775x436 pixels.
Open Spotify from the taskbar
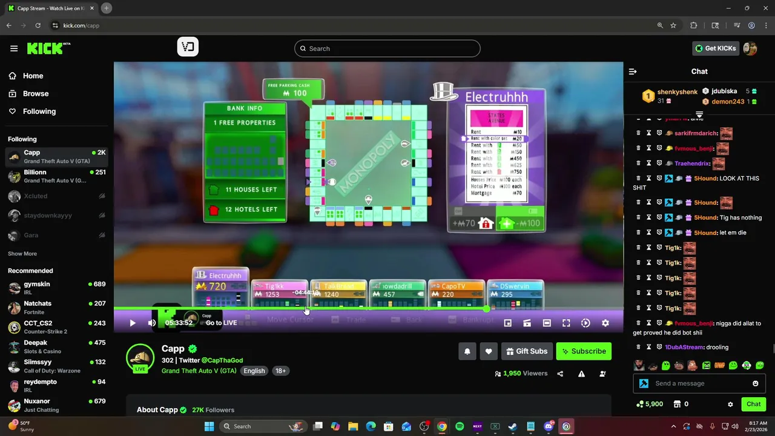pyautogui.click(x=460, y=426)
